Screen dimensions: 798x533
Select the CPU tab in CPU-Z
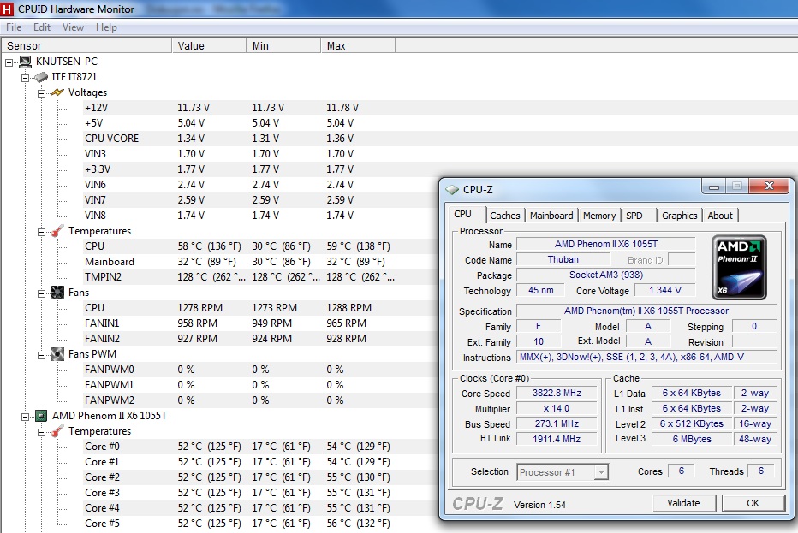466,214
